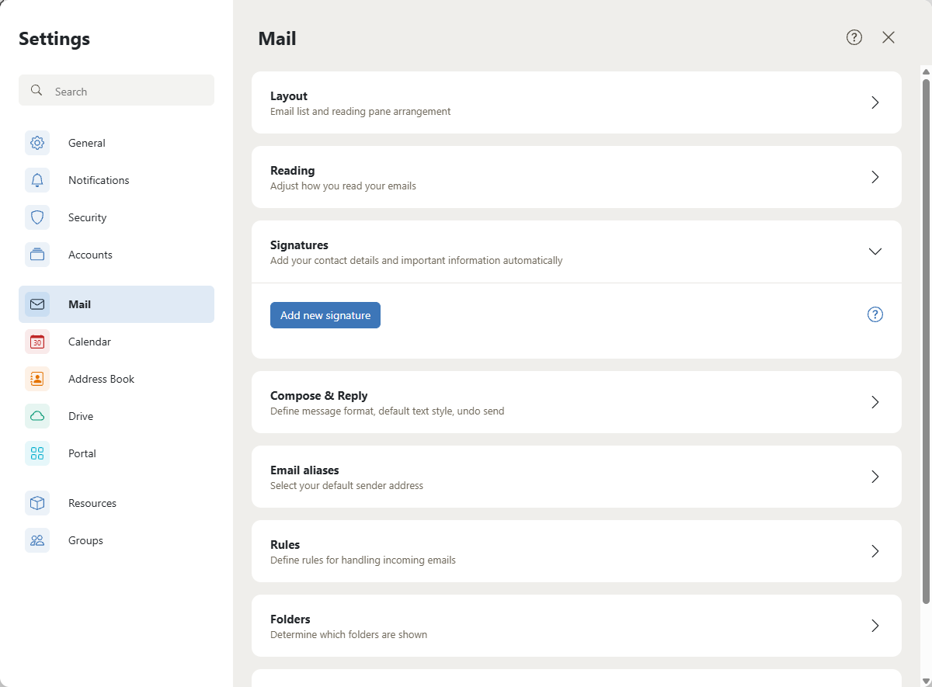Click 'Define rules for handling incoming emails' text
The height and width of the screenshot is (687, 932).
coord(363,560)
